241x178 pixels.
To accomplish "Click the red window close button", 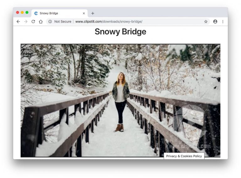I will click(18, 13).
